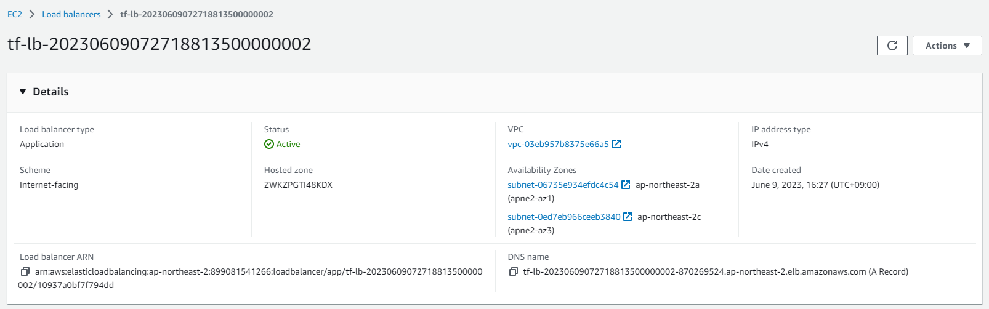Click the current breadcrumb tf-lb-20230609072718813500000002
Screen dimensions: 989x309
(x=196, y=14)
